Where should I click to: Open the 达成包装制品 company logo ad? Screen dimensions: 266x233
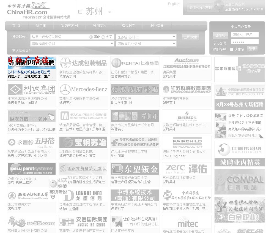(83, 63)
